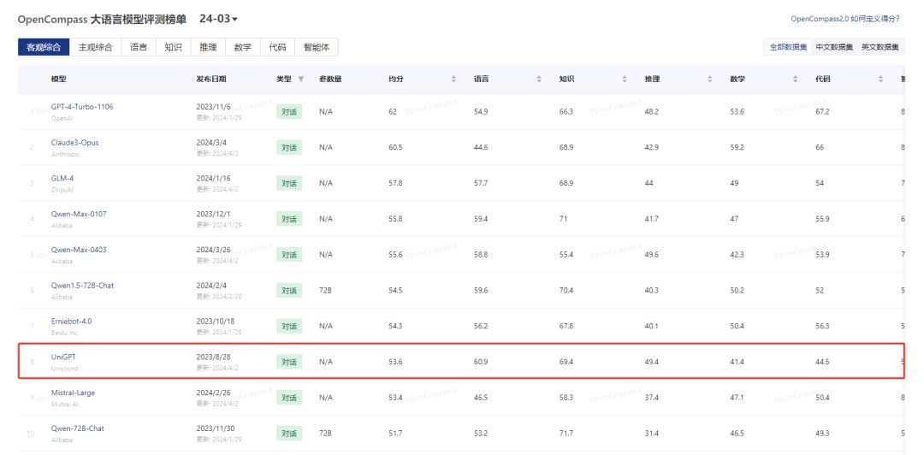Sort by 均分 using its sort arrows
This screenshot has height=455, width=924.
pos(453,79)
